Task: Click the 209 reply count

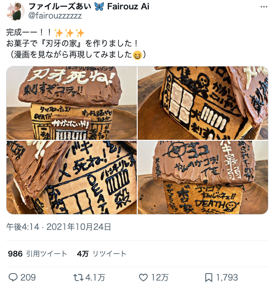Action: pyautogui.click(x=28, y=277)
